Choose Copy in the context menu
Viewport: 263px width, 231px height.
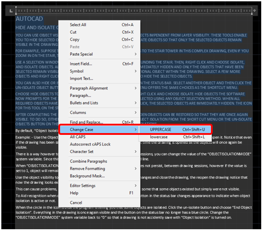[x=99, y=40]
